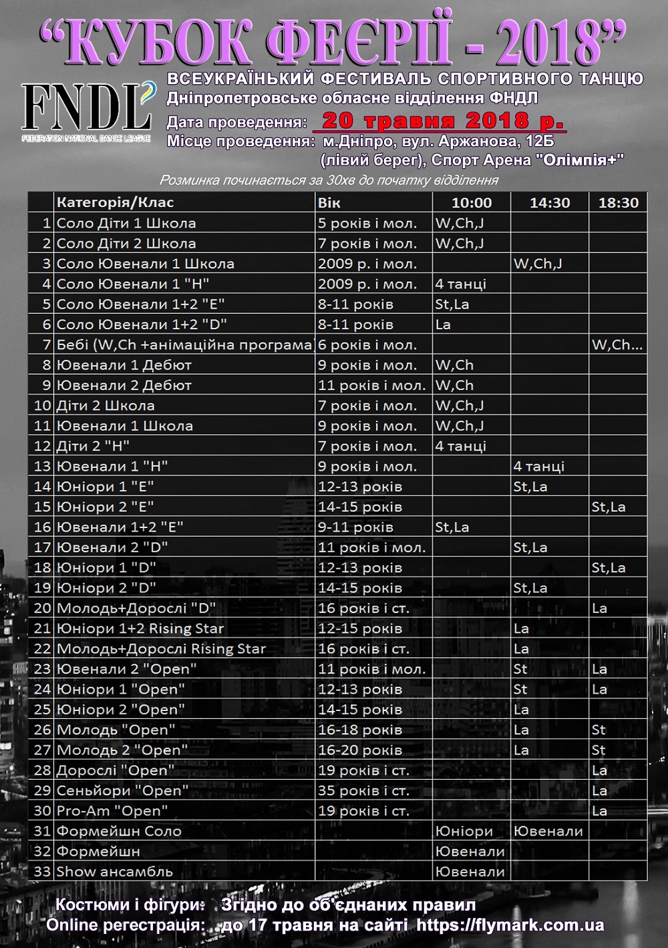The image size is (668, 948).
Task: Click the warm-up note starting "Розминка починається"
Action: [329, 180]
